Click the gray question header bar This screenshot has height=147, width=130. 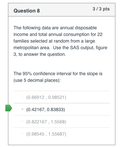pos(62,10)
